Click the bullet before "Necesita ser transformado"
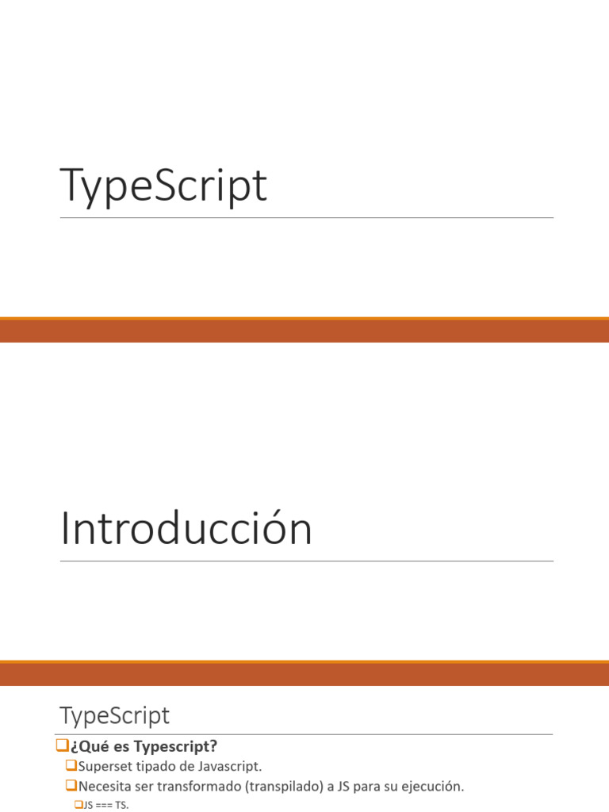 click(x=71, y=786)
